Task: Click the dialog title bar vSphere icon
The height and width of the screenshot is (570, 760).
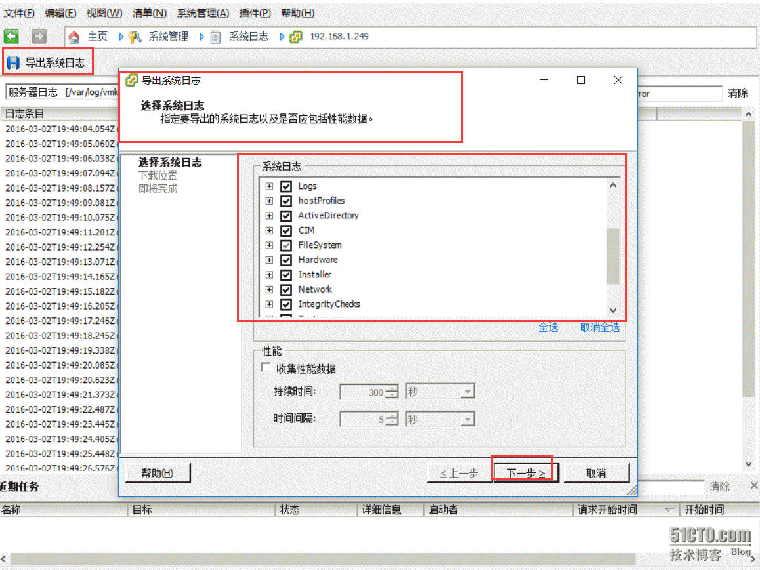Action: click(131, 80)
